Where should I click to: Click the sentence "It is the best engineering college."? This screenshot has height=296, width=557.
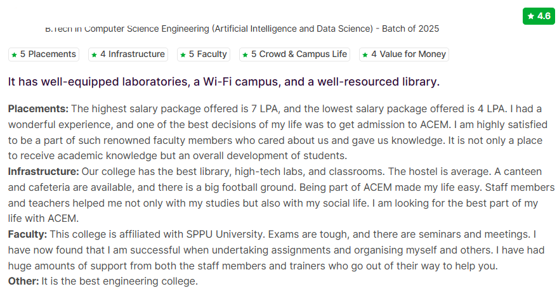tap(120, 281)
